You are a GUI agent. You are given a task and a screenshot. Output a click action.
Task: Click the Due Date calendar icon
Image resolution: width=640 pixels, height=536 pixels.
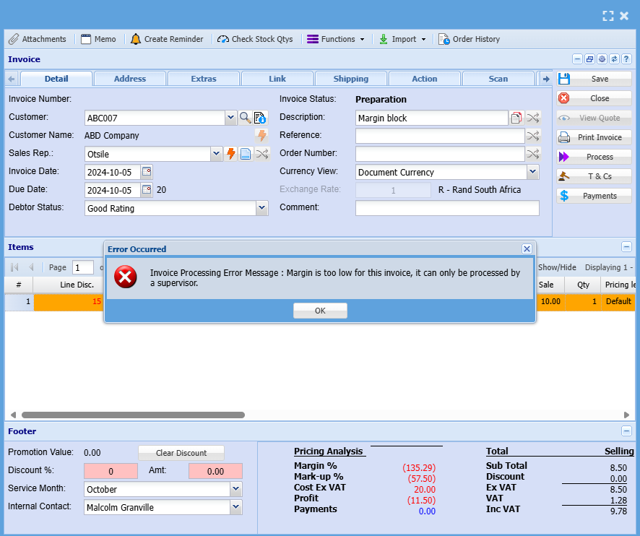click(147, 190)
